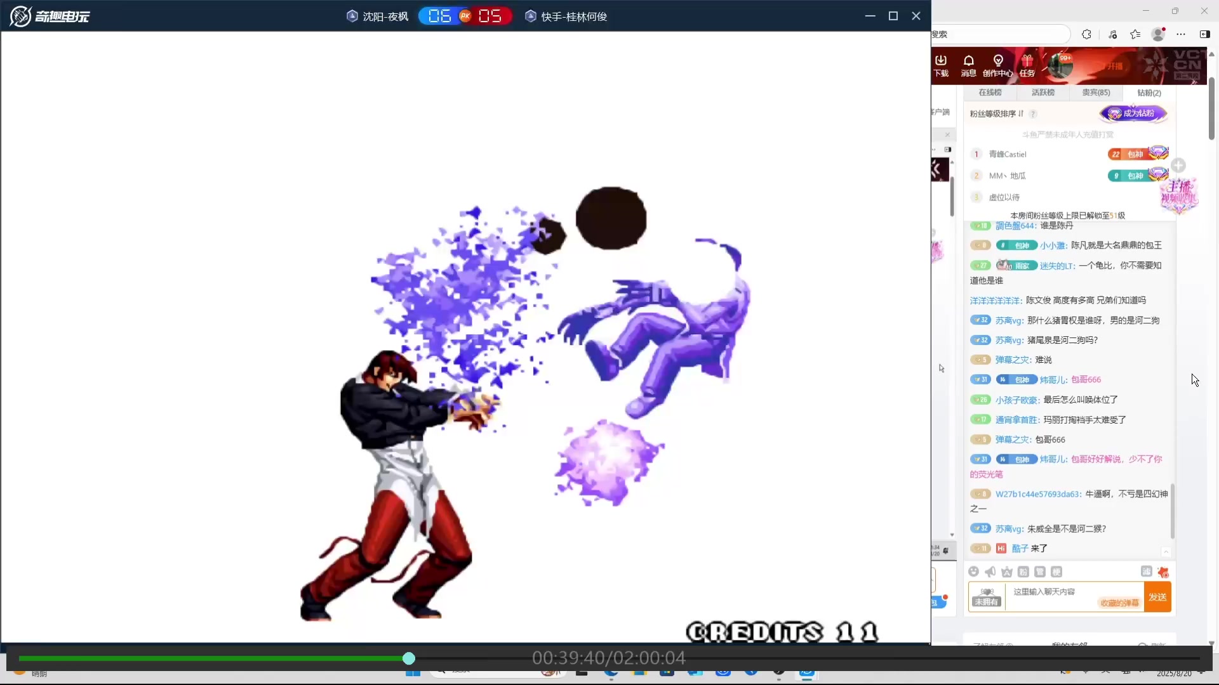The height and width of the screenshot is (685, 1219).
Task: Click the 发送 send button
Action: pyautogui.click(x=1157, y=597)
